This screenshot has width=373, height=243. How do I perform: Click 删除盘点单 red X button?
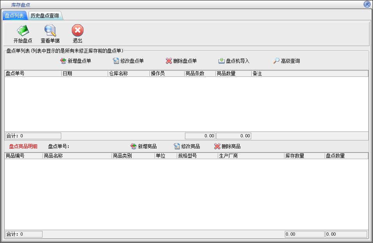[x=181, y=61]
